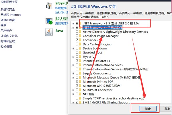Toggle the .NET Framework 3.5 checkbox
This screenshot has width=172, height=115.
point(77,23)
